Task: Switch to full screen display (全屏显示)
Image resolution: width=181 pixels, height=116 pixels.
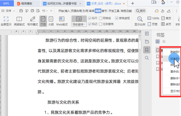Action: 6,21
